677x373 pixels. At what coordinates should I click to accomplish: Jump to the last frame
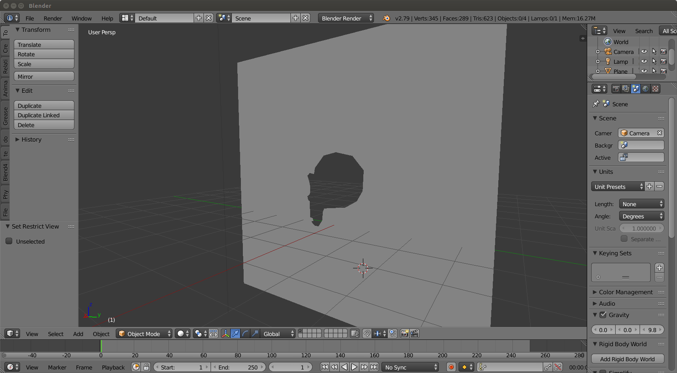click(x=374, y=367)
